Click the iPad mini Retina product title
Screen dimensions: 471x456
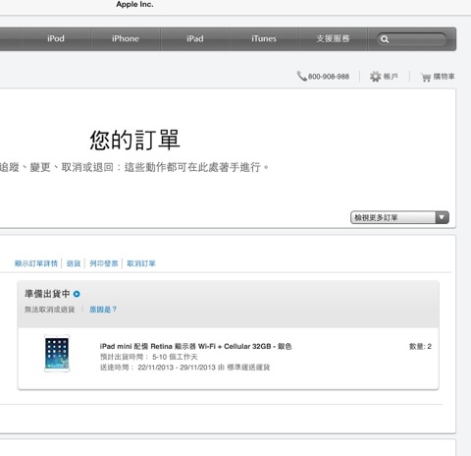(x=195, y=346)
